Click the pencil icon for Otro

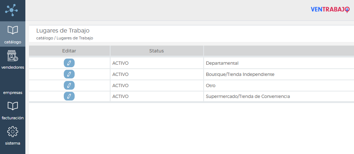click(x=69, y=85)
